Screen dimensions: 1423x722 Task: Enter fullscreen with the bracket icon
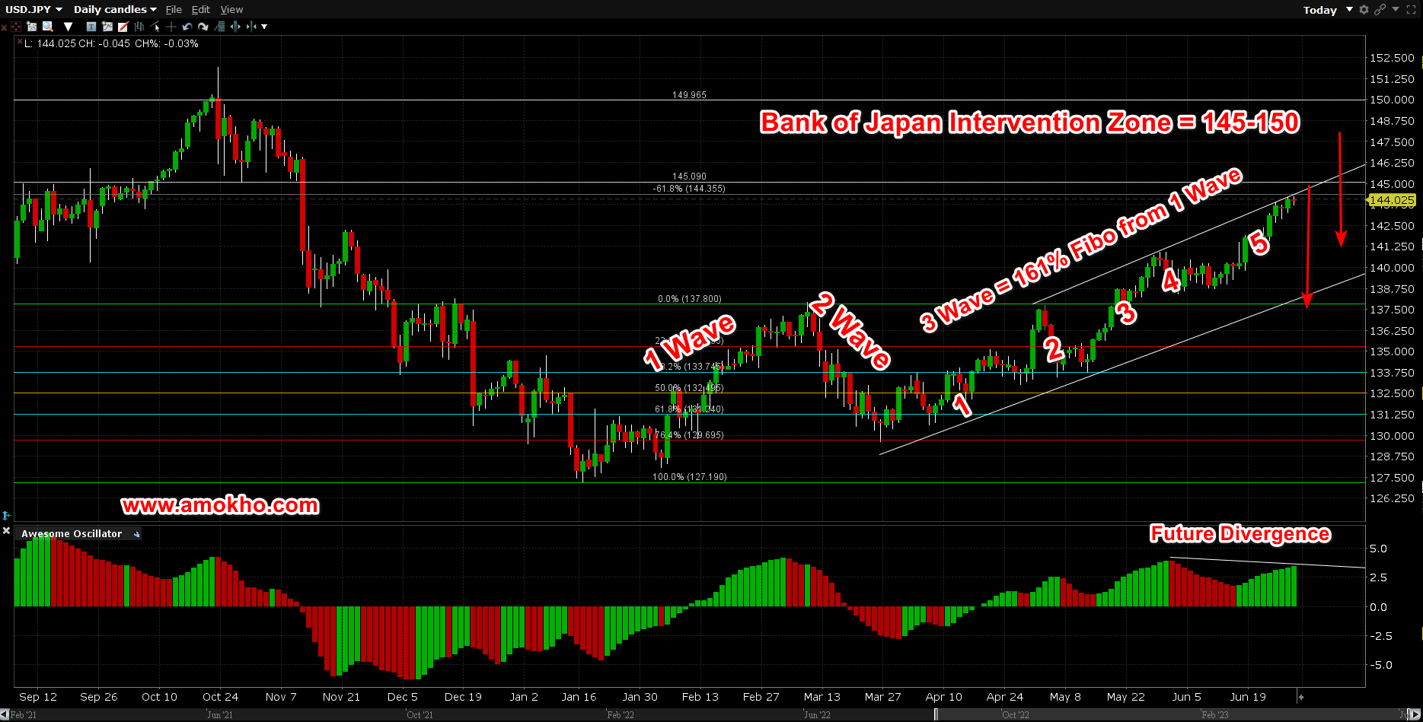1412,10
